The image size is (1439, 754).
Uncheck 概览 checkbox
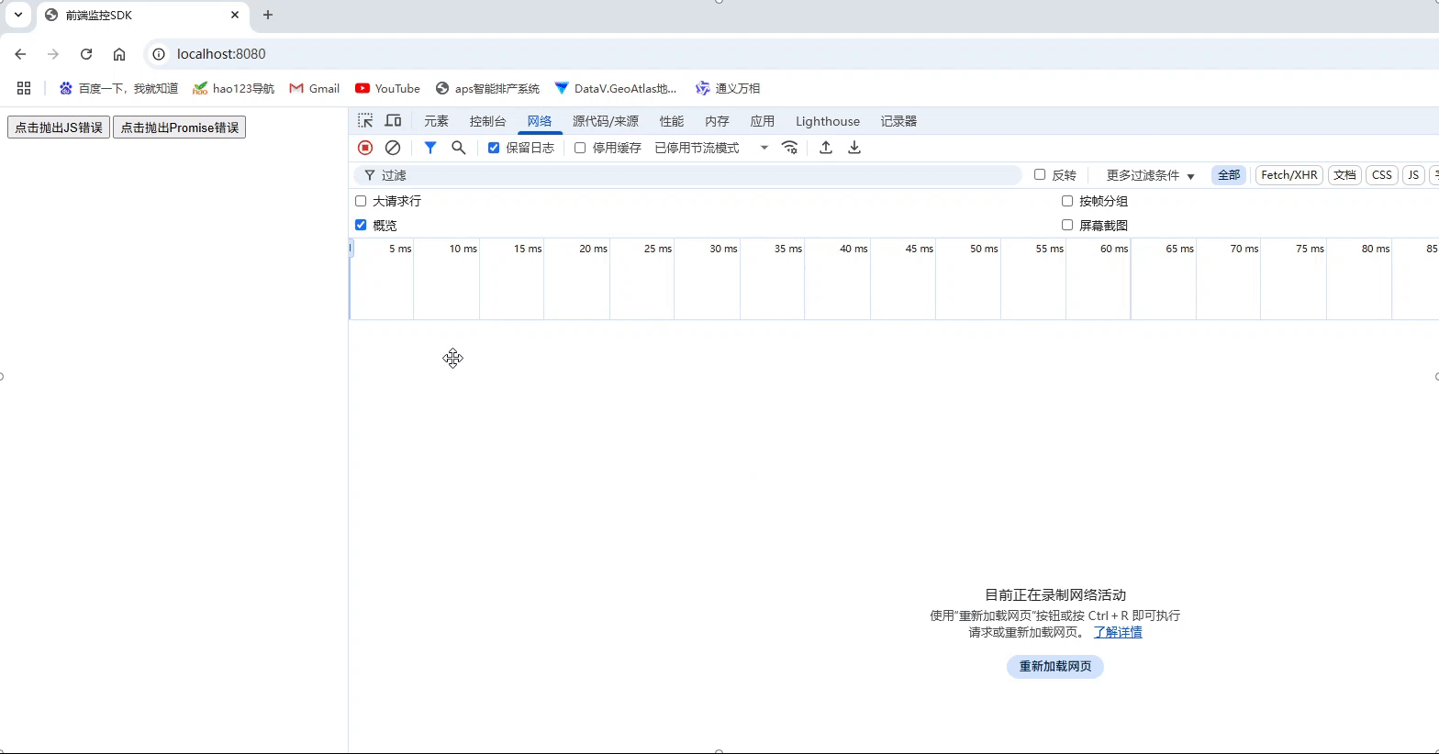point(361,225)
